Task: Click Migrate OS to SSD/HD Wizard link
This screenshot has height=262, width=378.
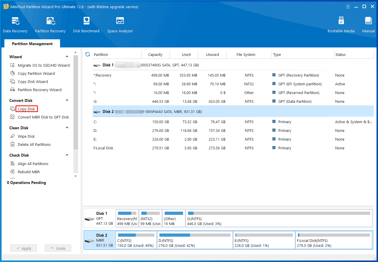Action: [44, 65]
